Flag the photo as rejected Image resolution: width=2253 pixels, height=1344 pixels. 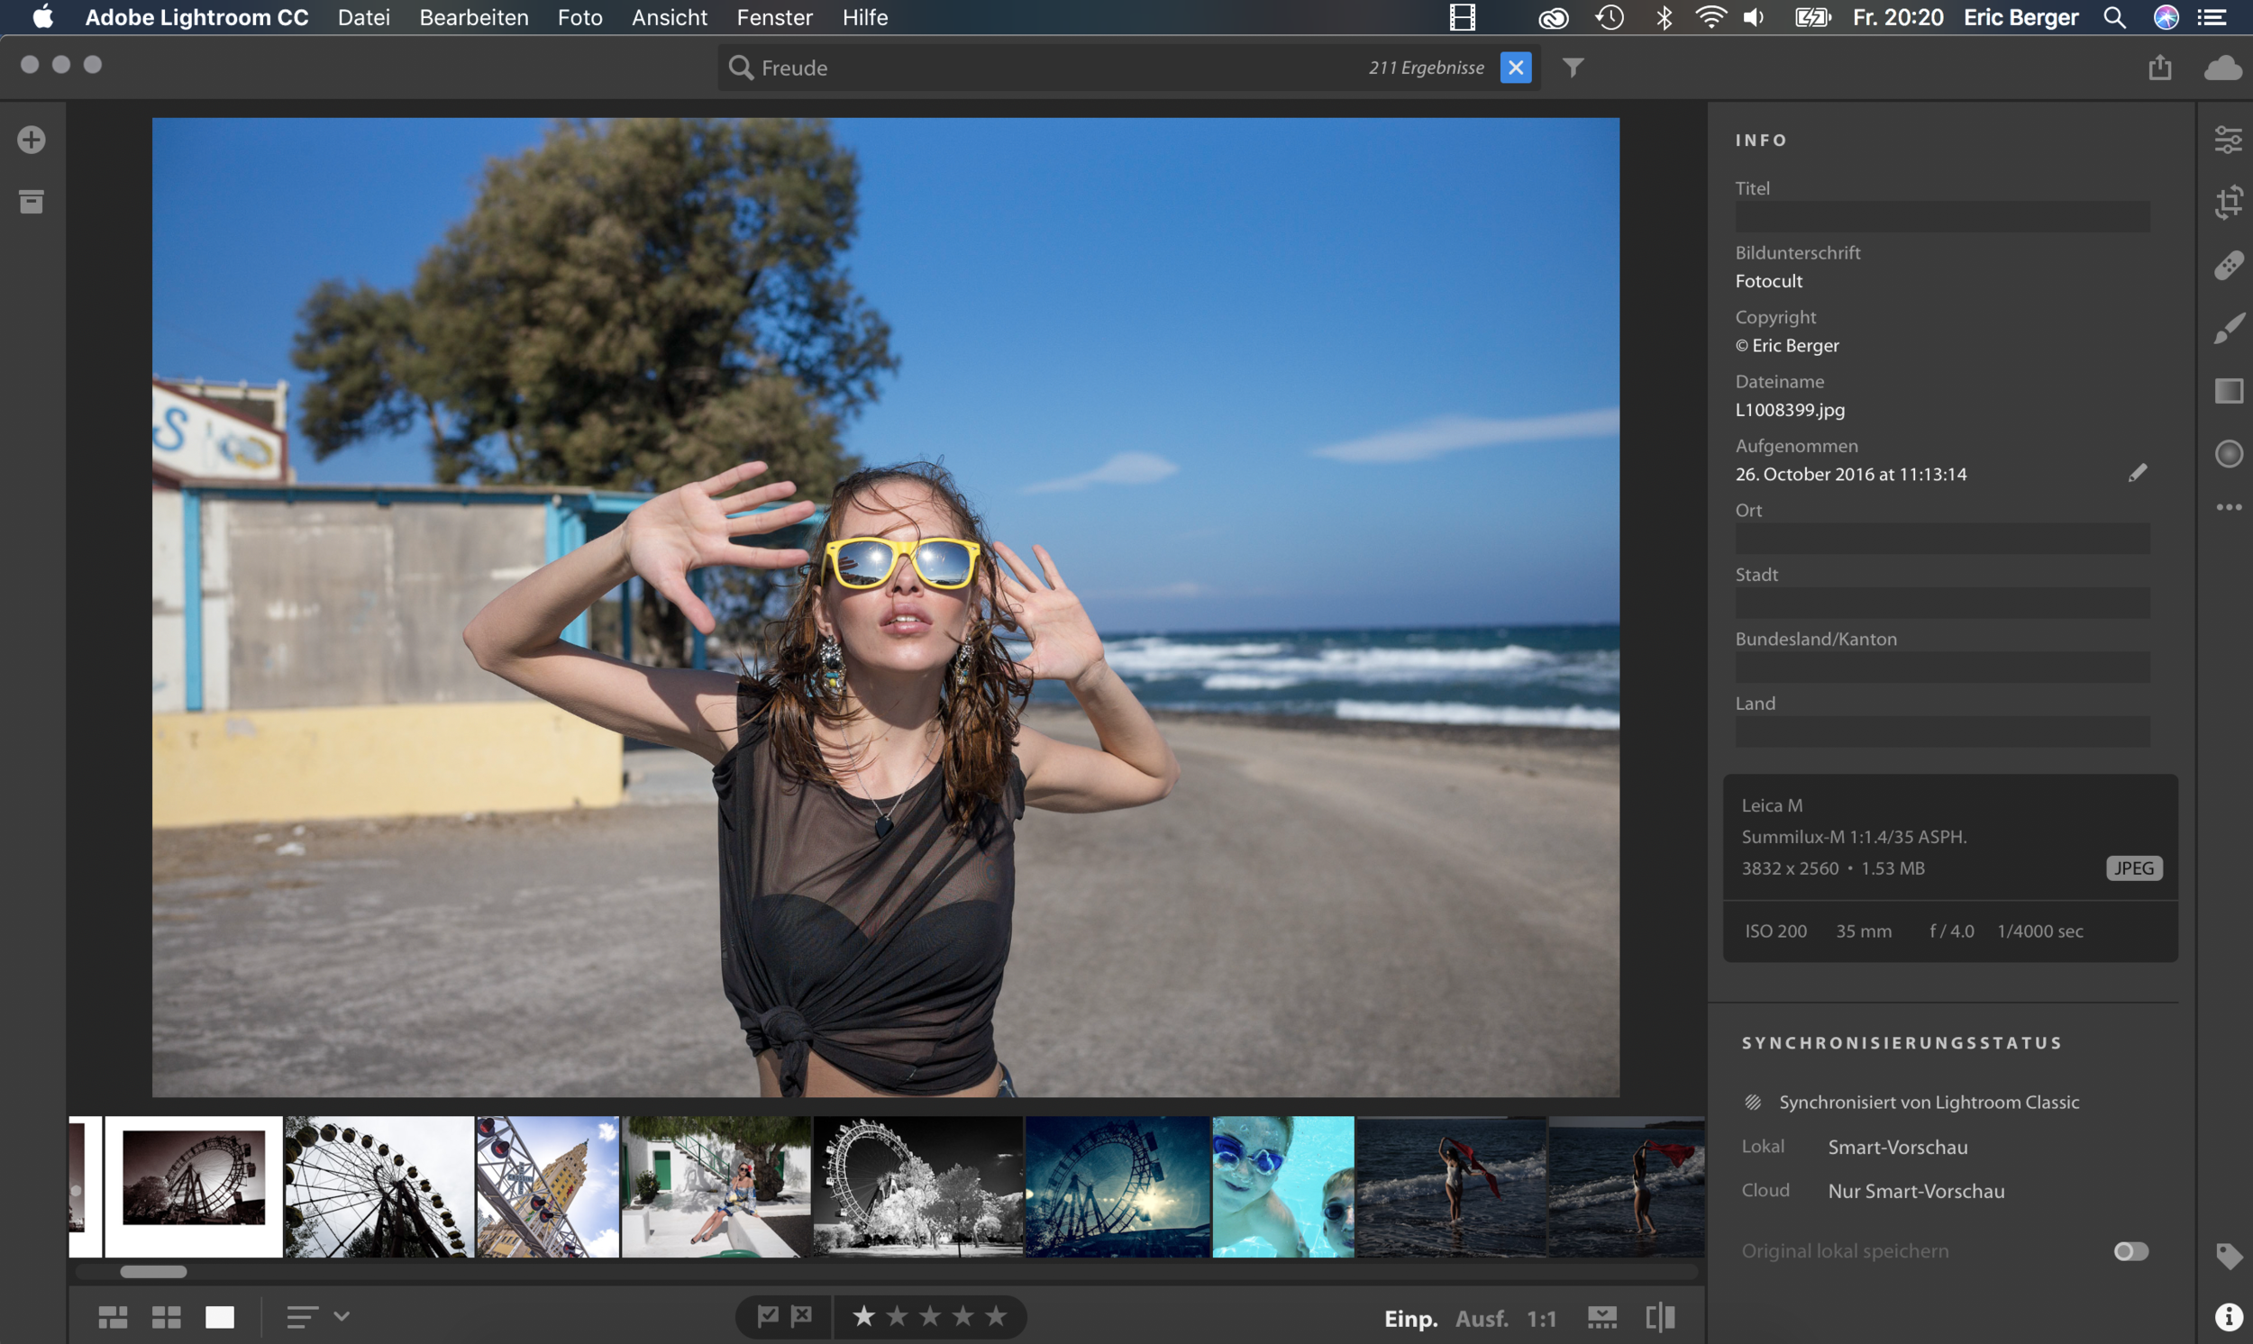(x=802, y=1315)
